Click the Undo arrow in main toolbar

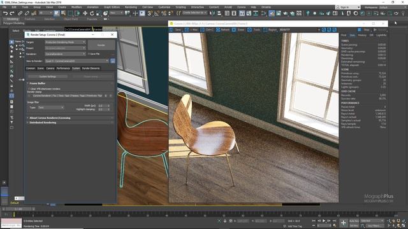coord(5,13)
